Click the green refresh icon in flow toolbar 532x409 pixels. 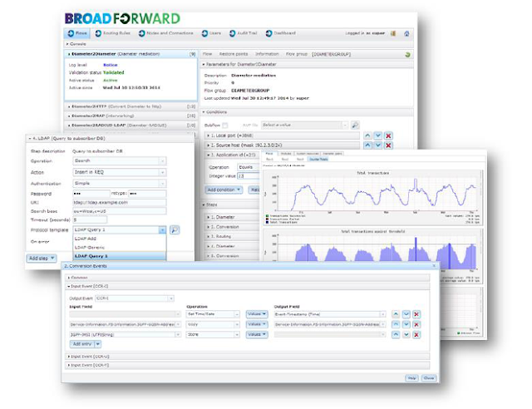tap(407, 54)
